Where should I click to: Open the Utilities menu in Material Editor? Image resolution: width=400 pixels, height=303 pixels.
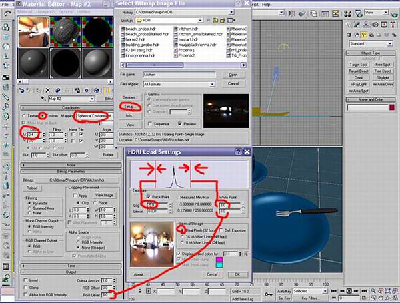coord(79,10)
